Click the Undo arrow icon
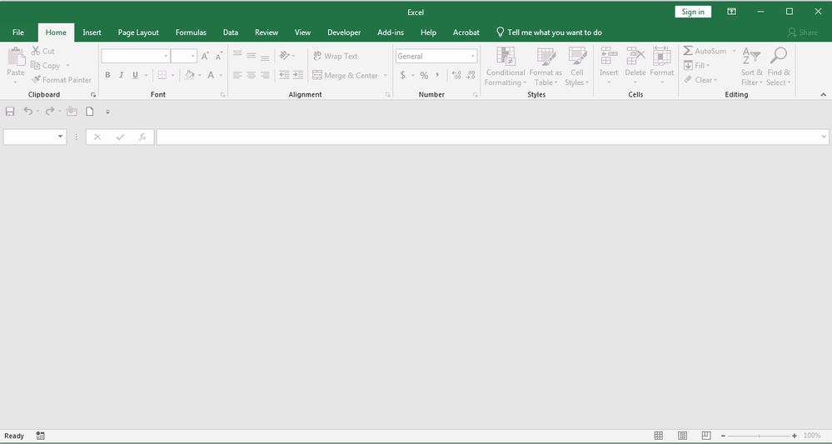Image resolution: width=832 pixels, height=444 pixels. [28, 112]
